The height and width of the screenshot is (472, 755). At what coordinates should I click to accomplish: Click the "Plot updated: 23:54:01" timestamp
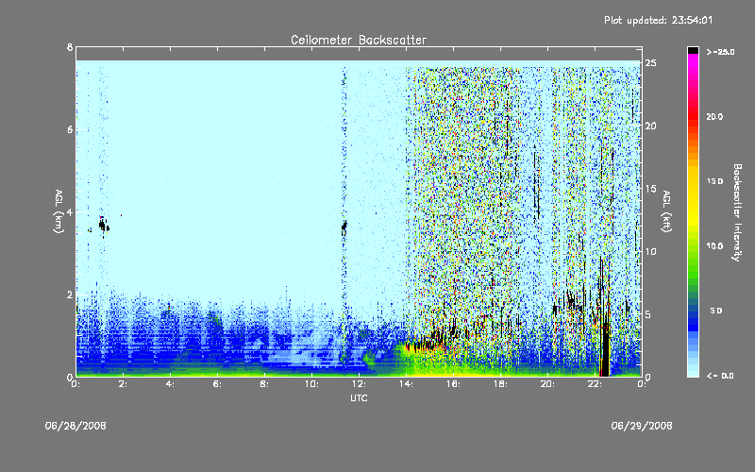click(658, 20)
